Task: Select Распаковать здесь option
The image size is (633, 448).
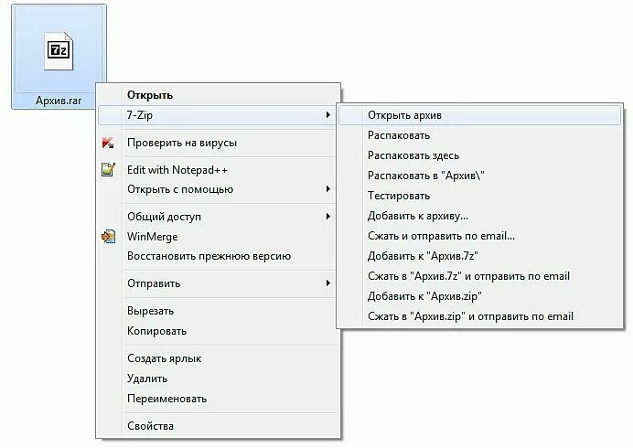Action: pyautogui.click(x=413, y=155)
